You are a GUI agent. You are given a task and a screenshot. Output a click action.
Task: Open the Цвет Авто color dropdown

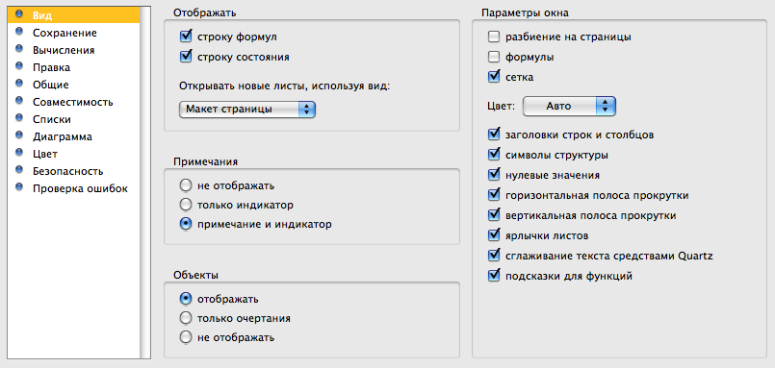click(569, 106)
